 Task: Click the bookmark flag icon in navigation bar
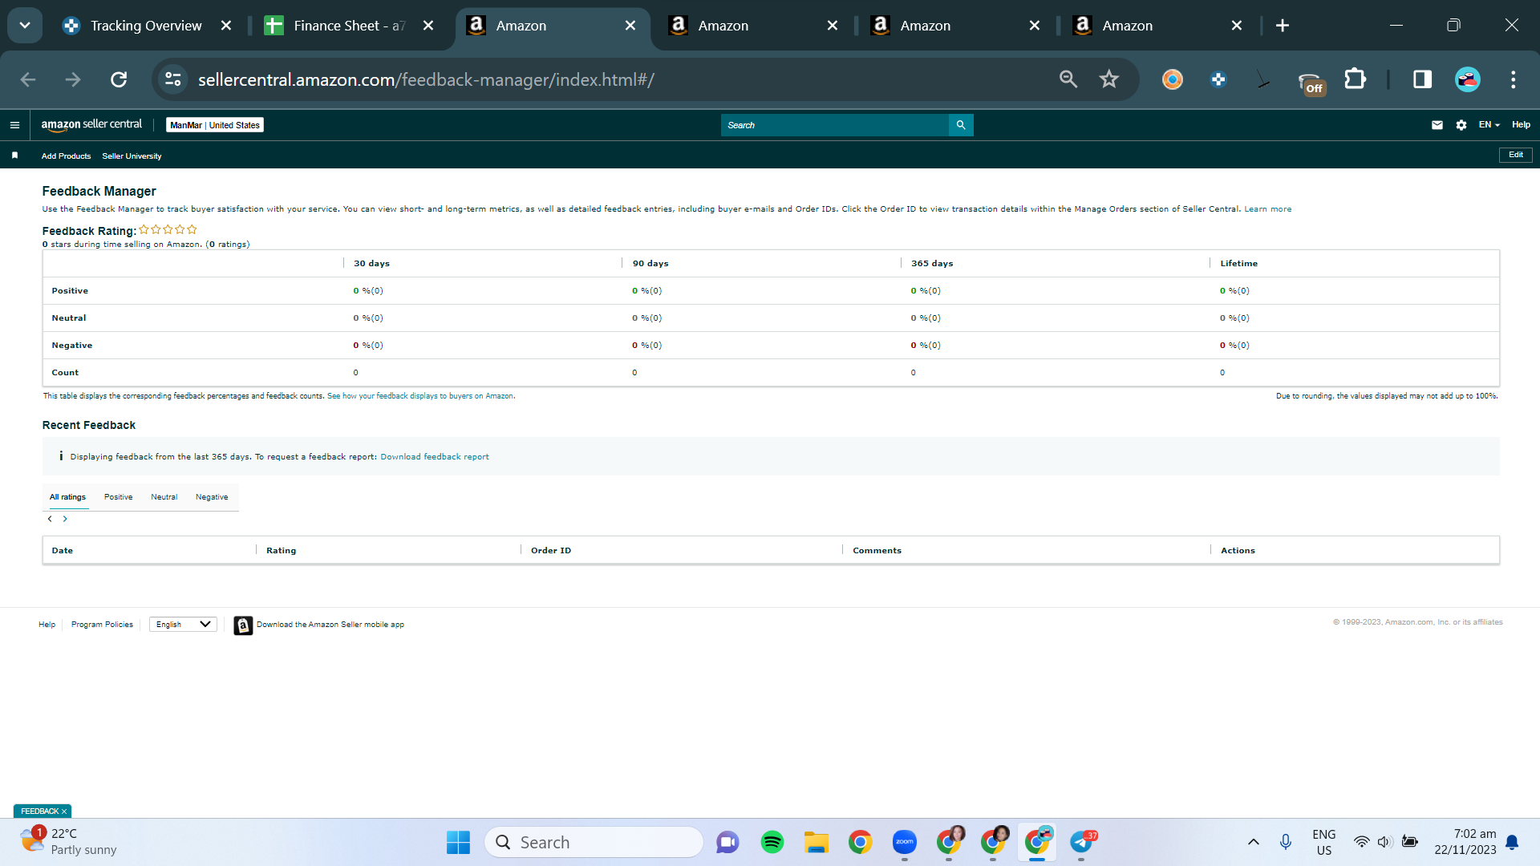(x=14, y=156)
